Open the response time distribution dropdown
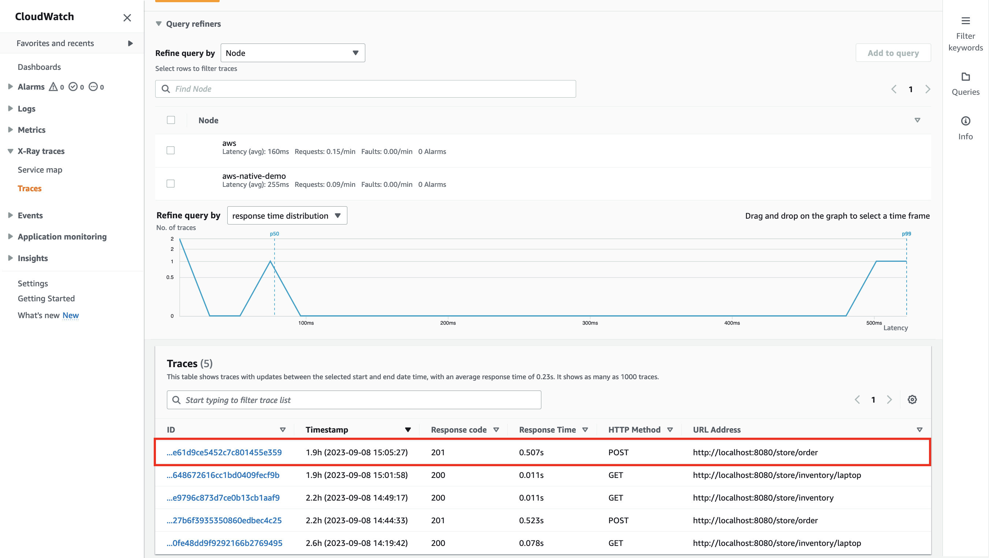 287,215
